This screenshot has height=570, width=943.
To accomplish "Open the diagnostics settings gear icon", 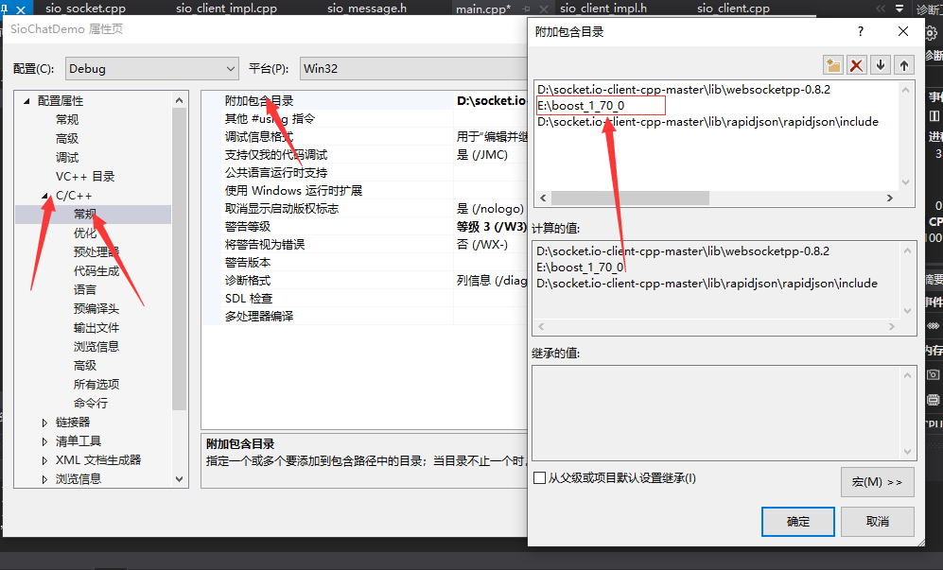I will pos(931,31).
